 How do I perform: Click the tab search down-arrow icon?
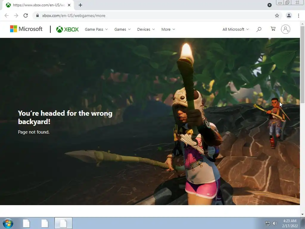(269, 5)
